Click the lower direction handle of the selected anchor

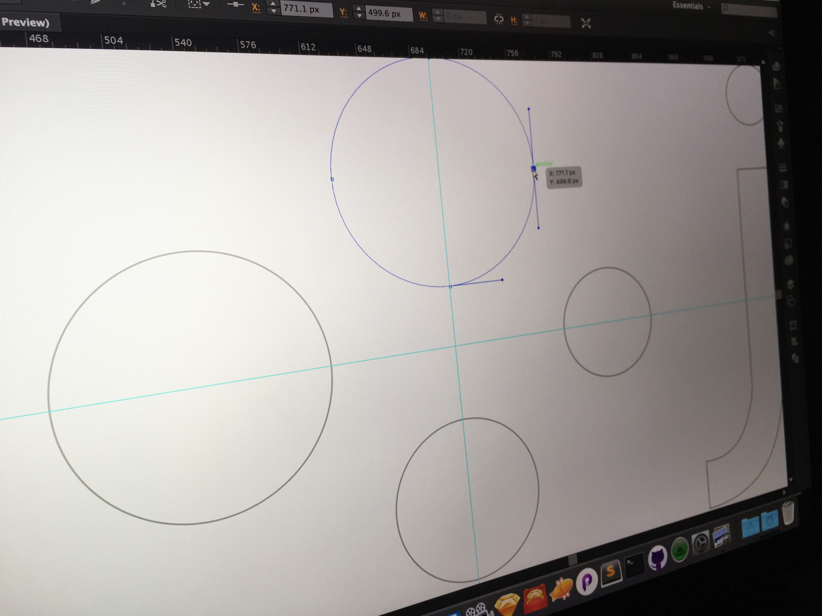pos(538,228)
